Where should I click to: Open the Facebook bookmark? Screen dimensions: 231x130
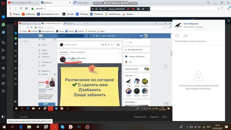pos(96,14)
